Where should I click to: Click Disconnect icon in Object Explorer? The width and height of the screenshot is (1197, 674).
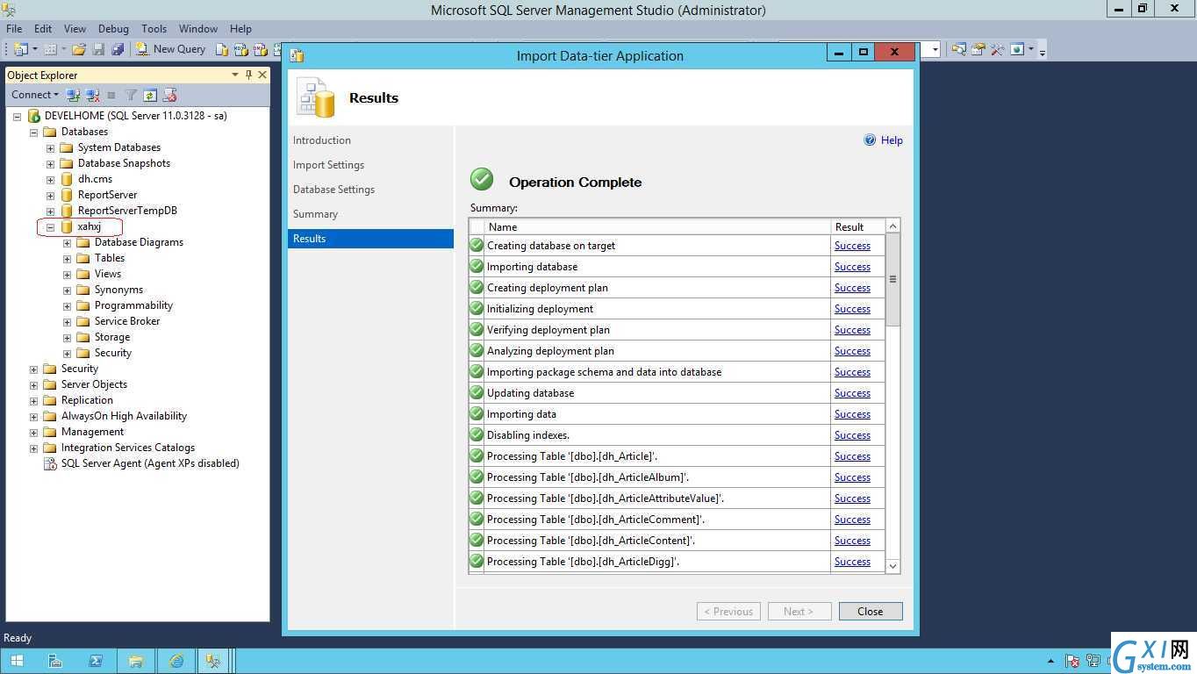[x=92, y=95]
